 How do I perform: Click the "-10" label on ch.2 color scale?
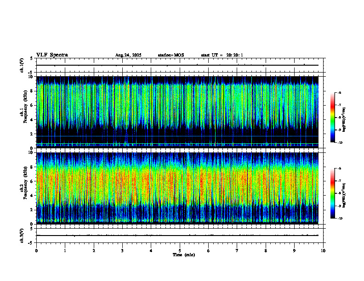tap(340, 219)
